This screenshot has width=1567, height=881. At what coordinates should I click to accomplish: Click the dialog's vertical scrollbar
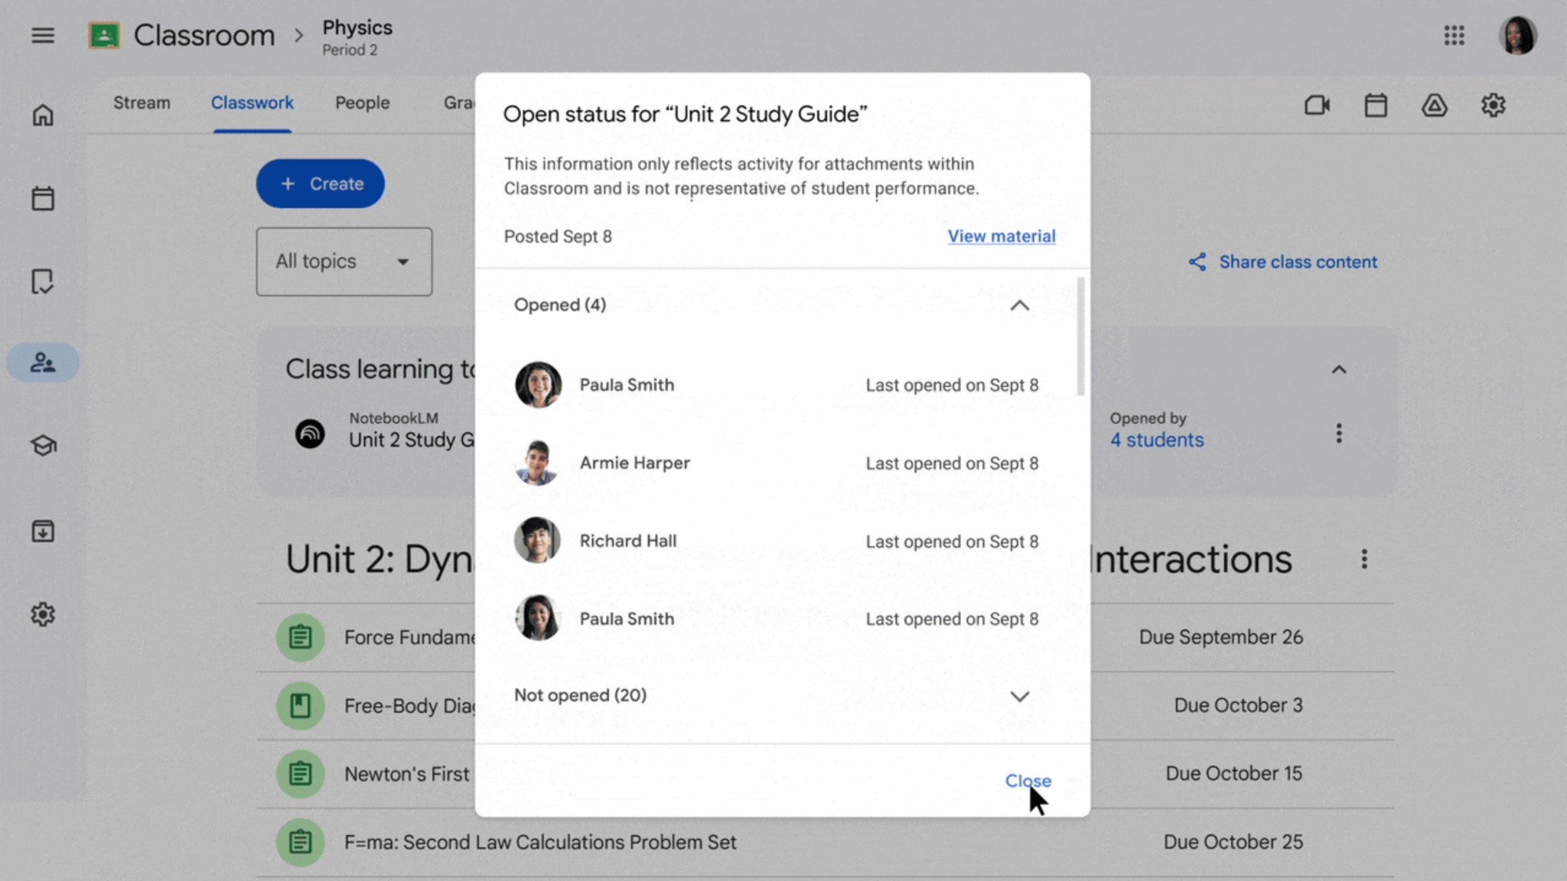point(1080,336)
